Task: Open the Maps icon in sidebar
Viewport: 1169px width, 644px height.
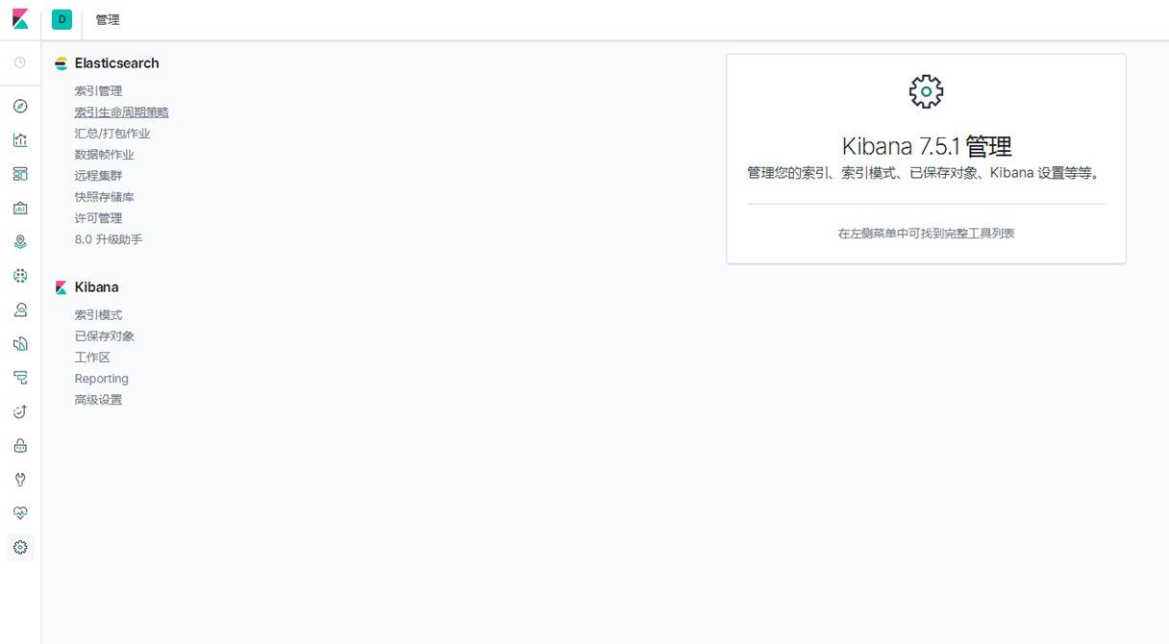Action: point(20,242)
